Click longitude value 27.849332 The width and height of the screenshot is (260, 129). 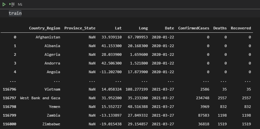pos(138,115)
